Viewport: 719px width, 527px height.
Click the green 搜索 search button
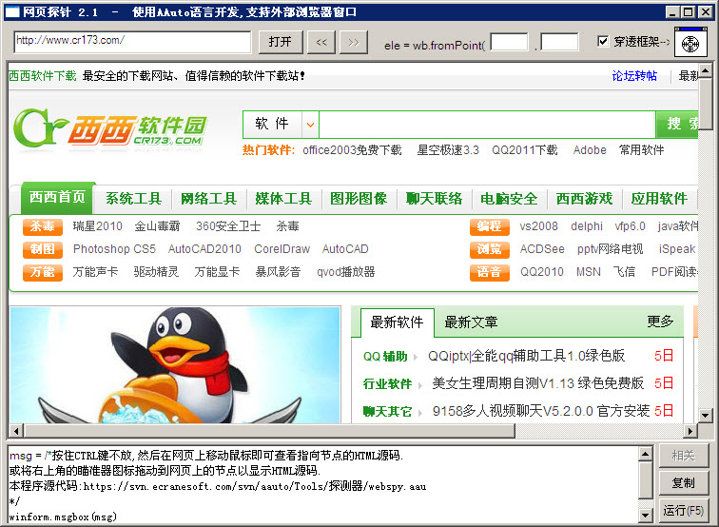tap(677, 124)
